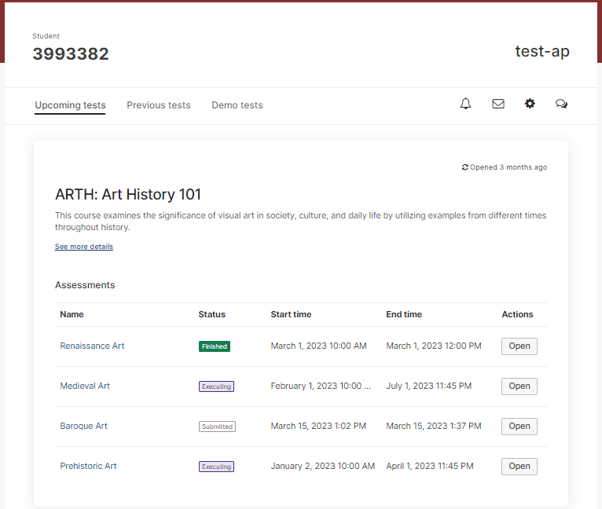Open the Baroque Art assessment link

click(83, 426)
